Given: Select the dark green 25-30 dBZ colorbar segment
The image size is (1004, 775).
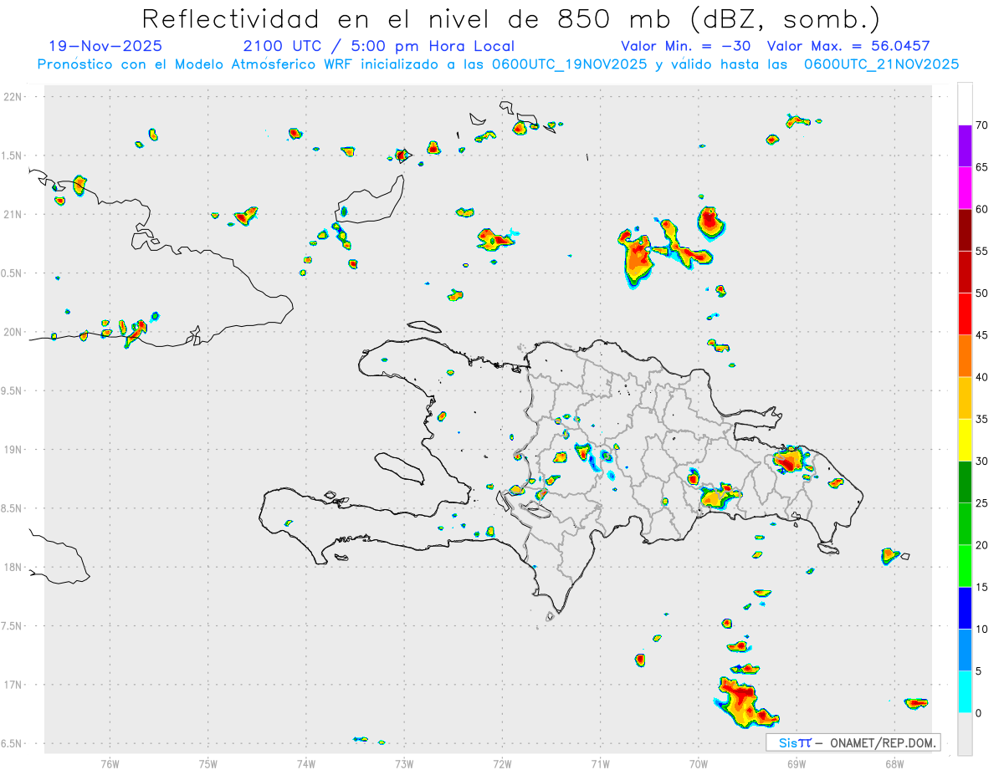Looking at the screenshot, I should click(965, 482).
